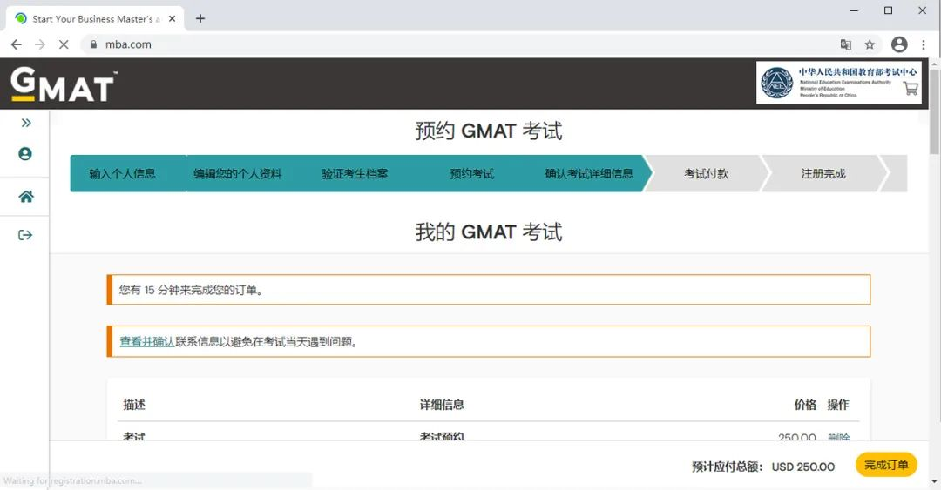The width and height of the screenshot is (941, 490).
Task: Click the USD 250.00 total amount
Action: pos(803,467)
